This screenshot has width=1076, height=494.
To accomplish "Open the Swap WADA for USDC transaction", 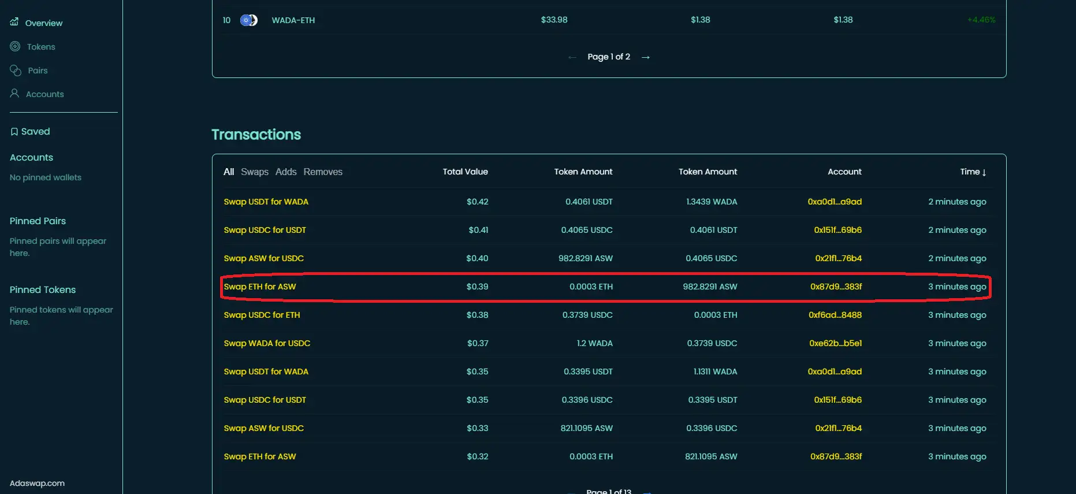I will [x=267, y=343].
